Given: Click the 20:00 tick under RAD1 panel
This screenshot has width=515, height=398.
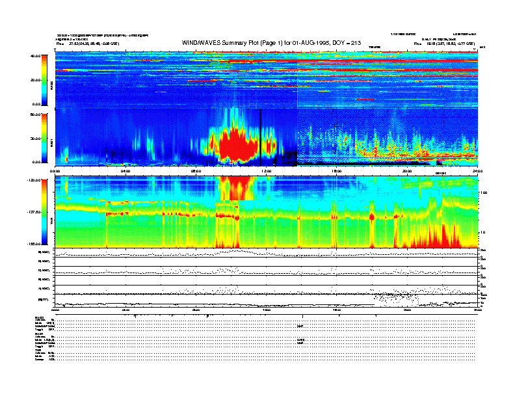Looking at the screenshot, I should click(407, 171).
